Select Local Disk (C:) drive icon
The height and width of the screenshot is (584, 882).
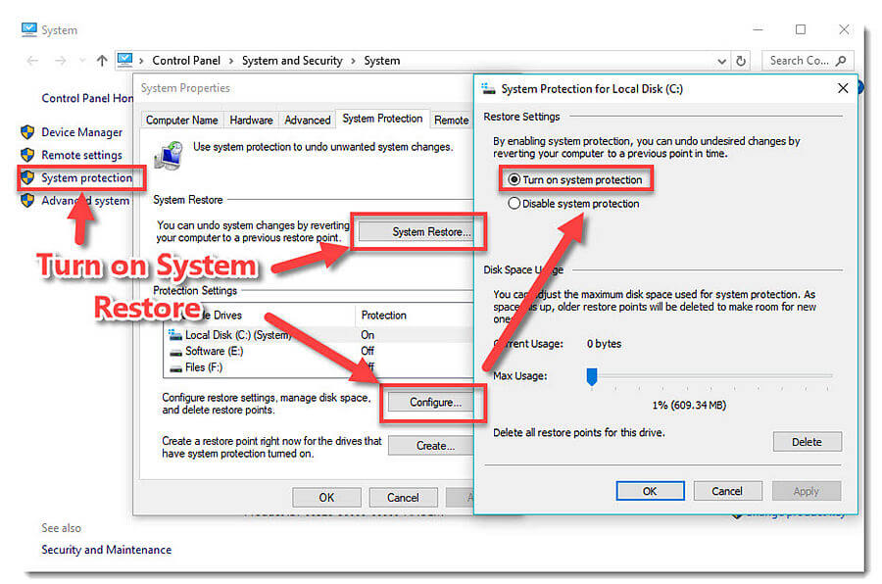(x=174, y=335)
